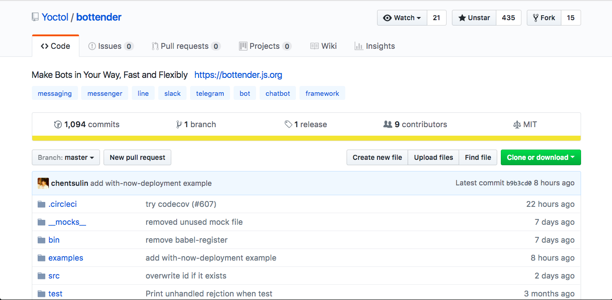Click the .circleci folder icon
The width and height of the screenshot is (612, 300).
coord(41,204)
